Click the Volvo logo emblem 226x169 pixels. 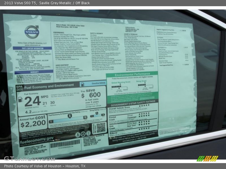32,32
